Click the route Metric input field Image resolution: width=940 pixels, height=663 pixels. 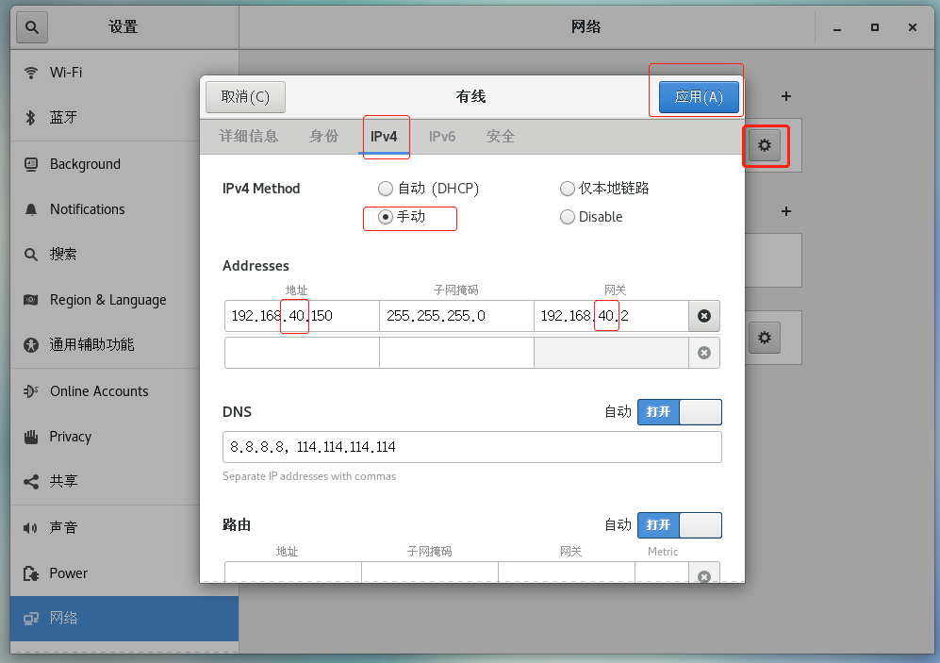coord(662,572)
